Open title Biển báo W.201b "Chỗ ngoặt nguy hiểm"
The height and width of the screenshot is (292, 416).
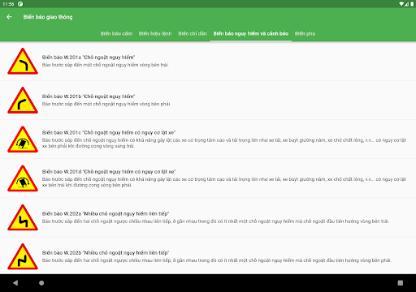89,97
